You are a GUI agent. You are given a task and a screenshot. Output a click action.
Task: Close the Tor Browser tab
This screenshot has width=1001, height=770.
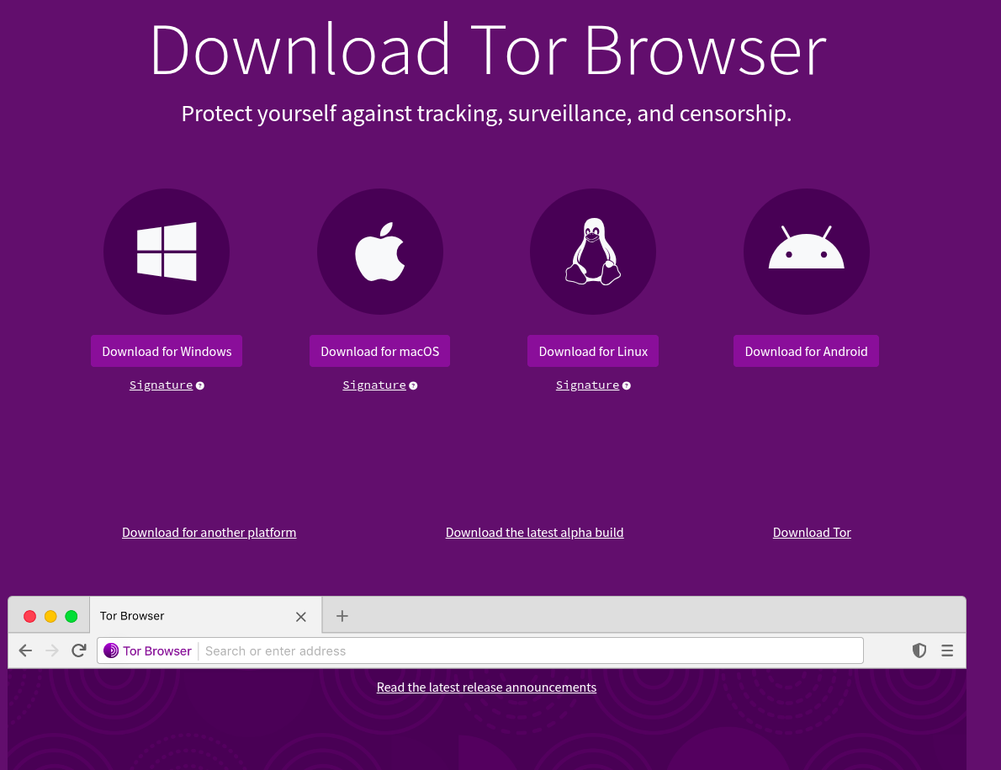click(301, 617)
